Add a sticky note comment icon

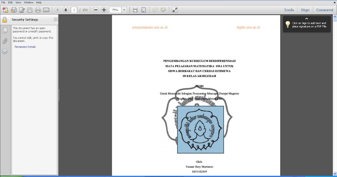click(155, 10)
